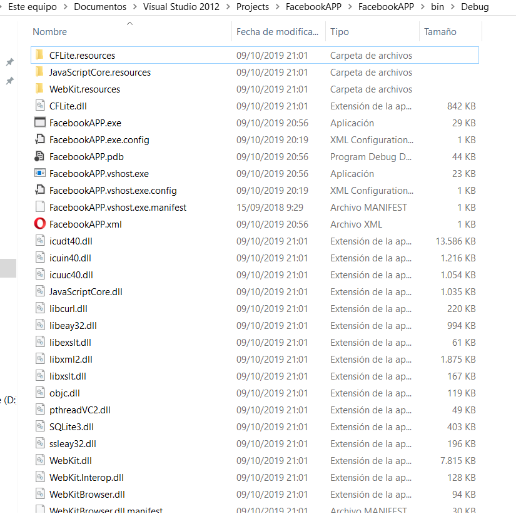Select the JavaScriptCore.dll file name
The image size is (516, 519).
point(86,292)
